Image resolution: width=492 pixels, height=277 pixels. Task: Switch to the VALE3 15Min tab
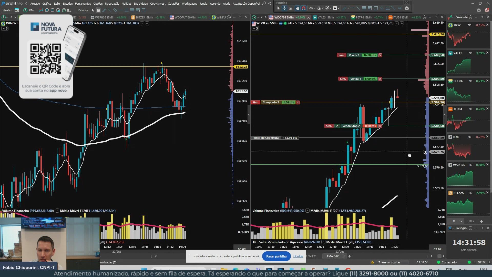tap(325, 17)
